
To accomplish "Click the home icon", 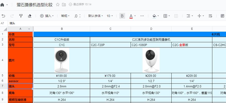I will (x=2, y=5).
